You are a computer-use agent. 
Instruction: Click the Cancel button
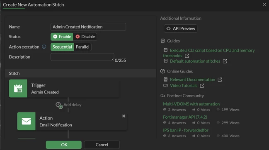tap(102, 145)
